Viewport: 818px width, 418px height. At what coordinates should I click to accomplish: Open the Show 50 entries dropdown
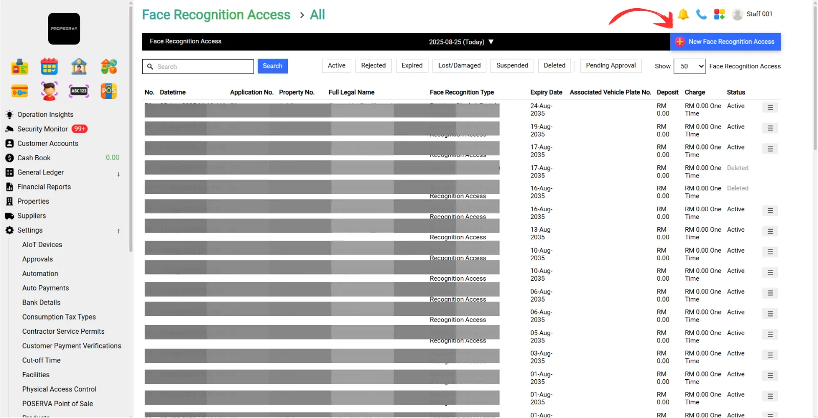click(x=690, y=66)
